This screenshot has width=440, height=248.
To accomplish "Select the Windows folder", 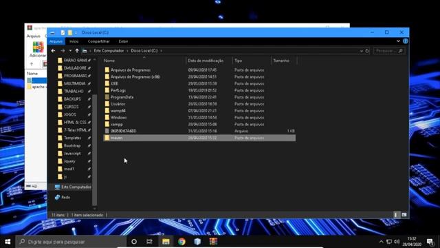I will (199, 117).
